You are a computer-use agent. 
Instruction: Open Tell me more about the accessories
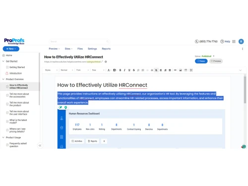tap(19, 95)
